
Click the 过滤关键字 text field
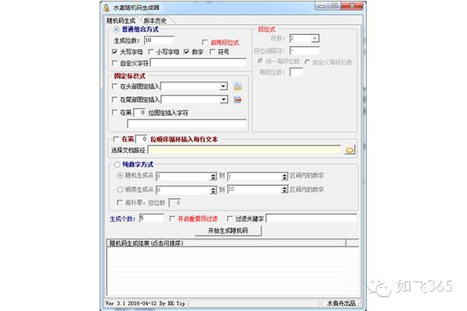pos(311,218)
